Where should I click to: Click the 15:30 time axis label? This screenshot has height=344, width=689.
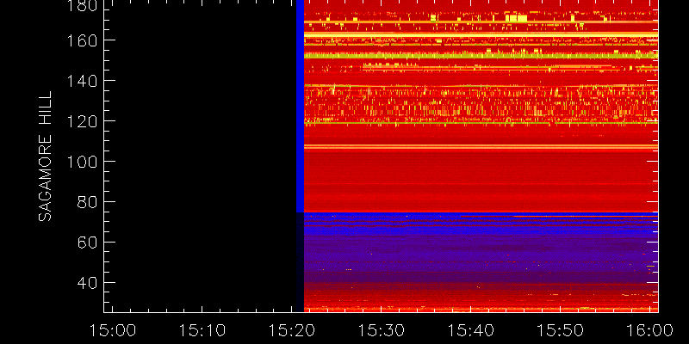(382, 330)
